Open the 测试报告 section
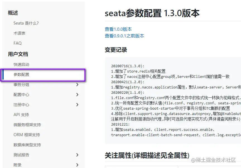 21,155
